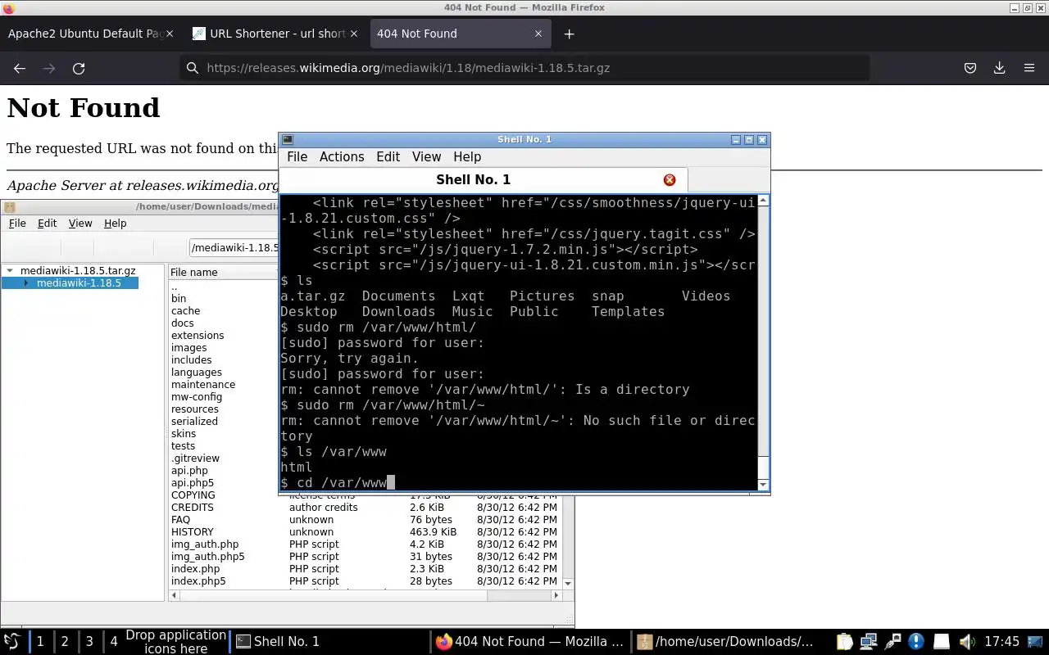Click the archive manager icon in the taskbar

coord(644,642)
